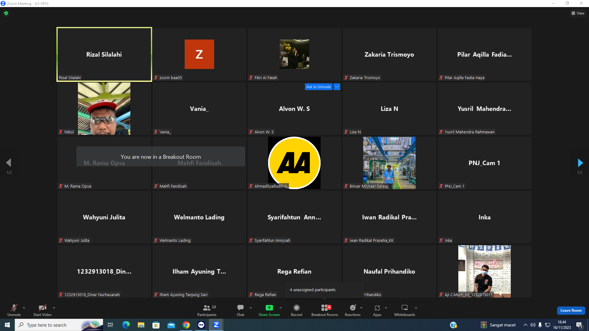Click the Syarifahtun Annysah name label
Screen dimensions: 589x331
[x=272, y=240]
